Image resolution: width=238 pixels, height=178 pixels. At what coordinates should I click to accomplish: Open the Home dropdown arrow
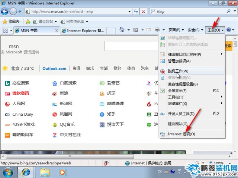(129, 30)
